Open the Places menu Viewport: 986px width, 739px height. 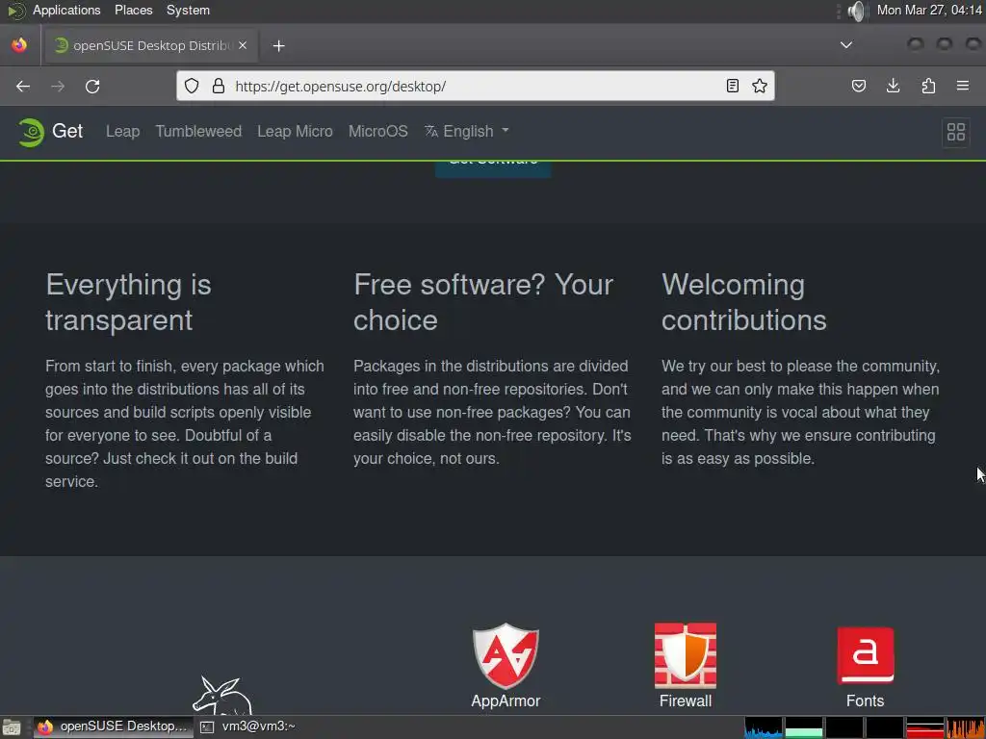point(133,10)
